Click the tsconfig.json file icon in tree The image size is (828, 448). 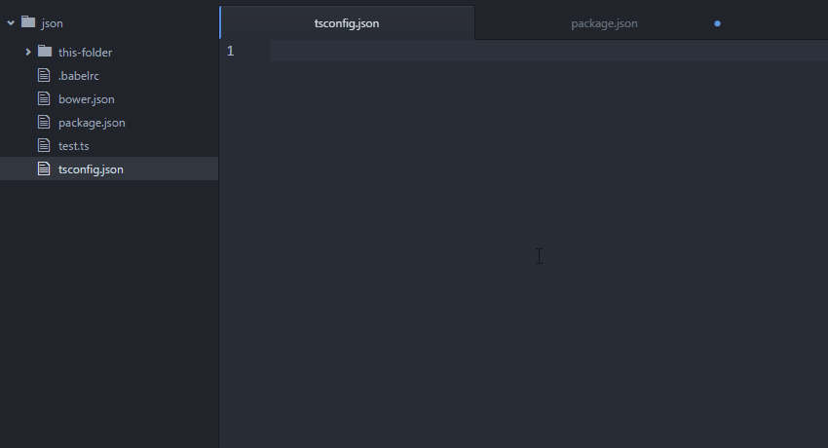coord(44,168)
